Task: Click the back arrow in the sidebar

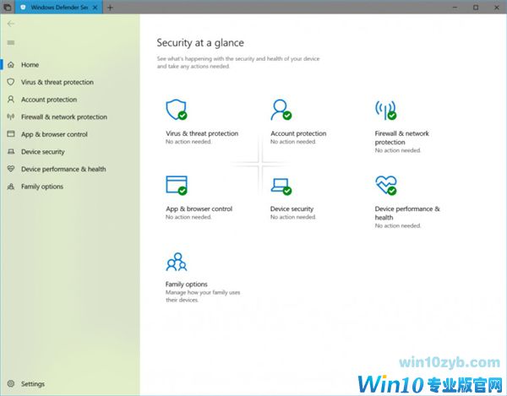Action: [11, 24]
